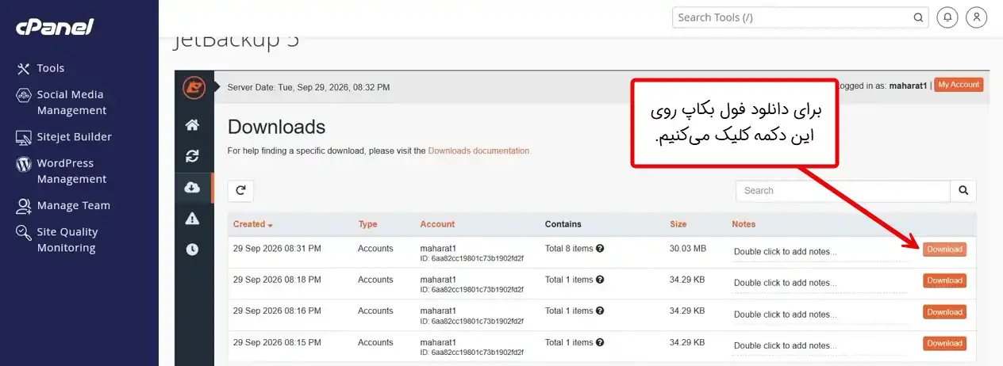Click the Contains column header

pos(563,224)
